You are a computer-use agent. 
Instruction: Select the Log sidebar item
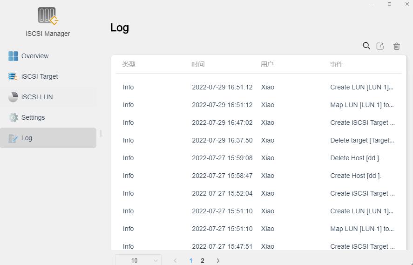tap(27, 138)
